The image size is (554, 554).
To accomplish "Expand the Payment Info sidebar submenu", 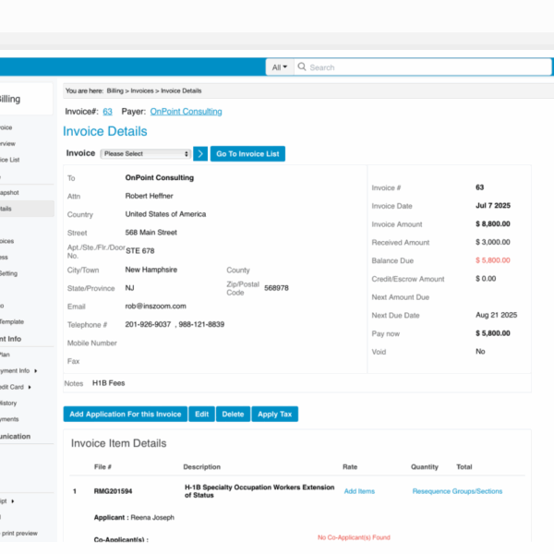I will pos(36,370).
